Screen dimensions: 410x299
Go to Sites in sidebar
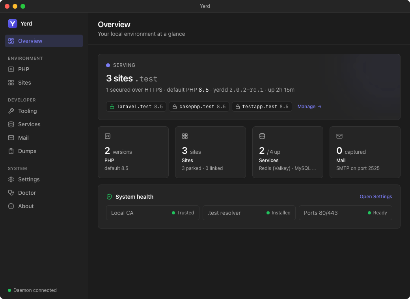(x=44, y=83)
